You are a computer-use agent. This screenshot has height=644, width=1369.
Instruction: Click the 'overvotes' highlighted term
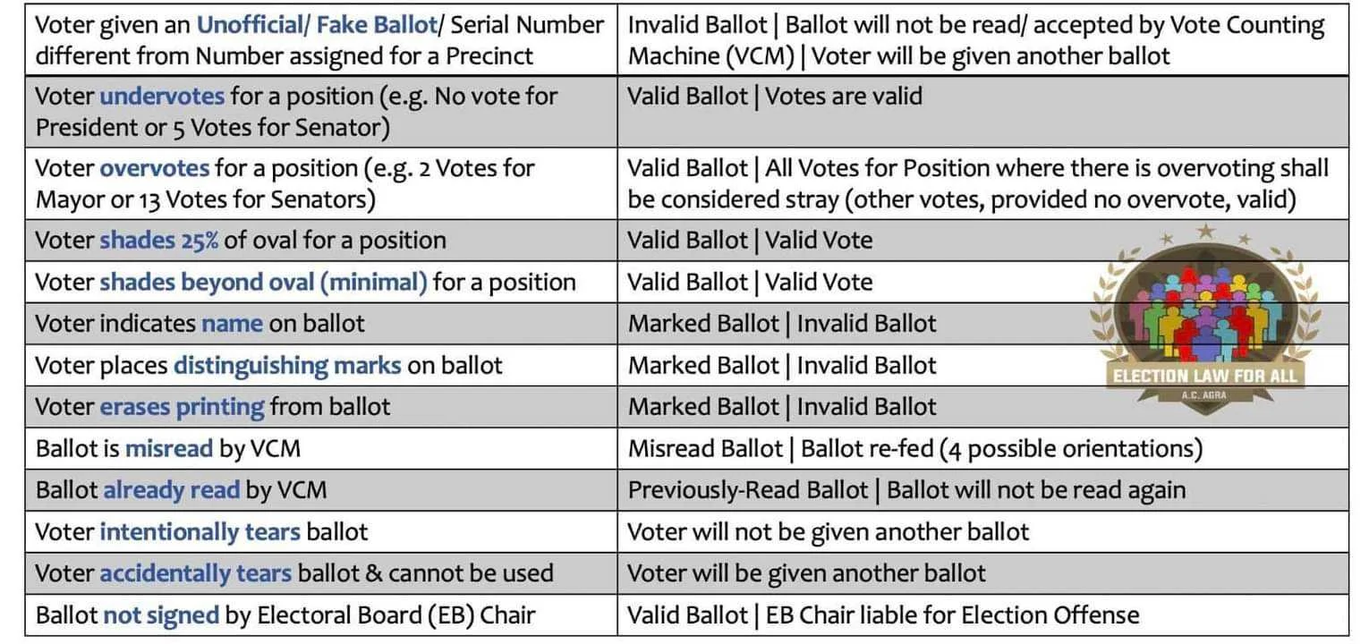[x=154, y=167]
